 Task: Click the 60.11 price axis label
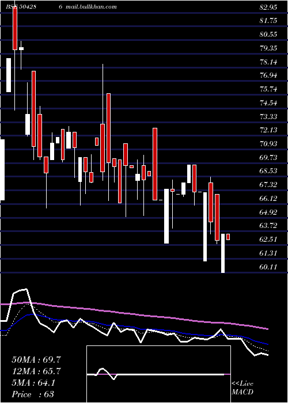pos(268,267)
